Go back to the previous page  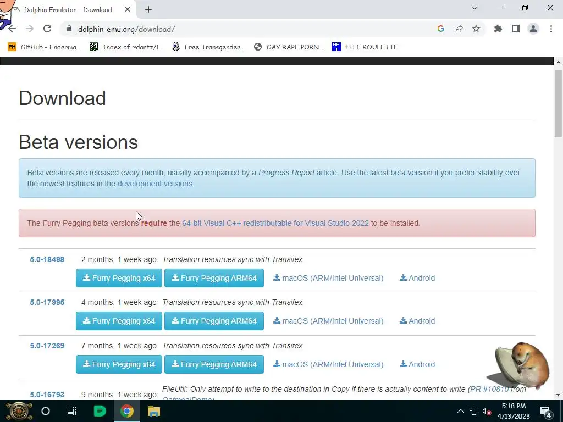point(12,29)
